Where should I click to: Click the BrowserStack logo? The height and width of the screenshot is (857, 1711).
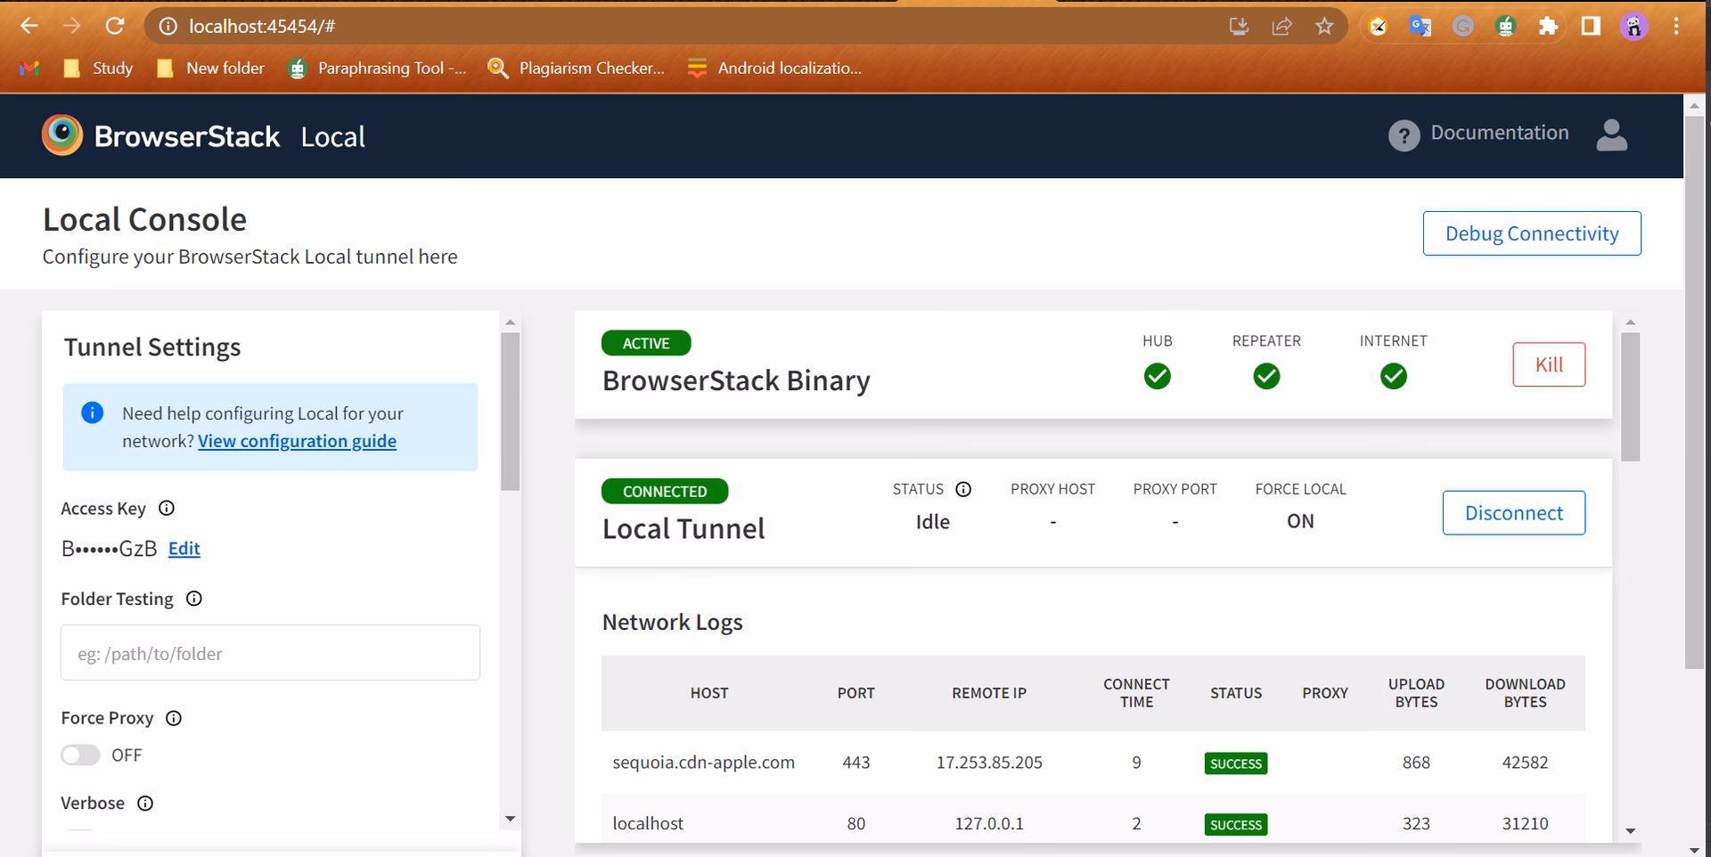click(61, 135)
